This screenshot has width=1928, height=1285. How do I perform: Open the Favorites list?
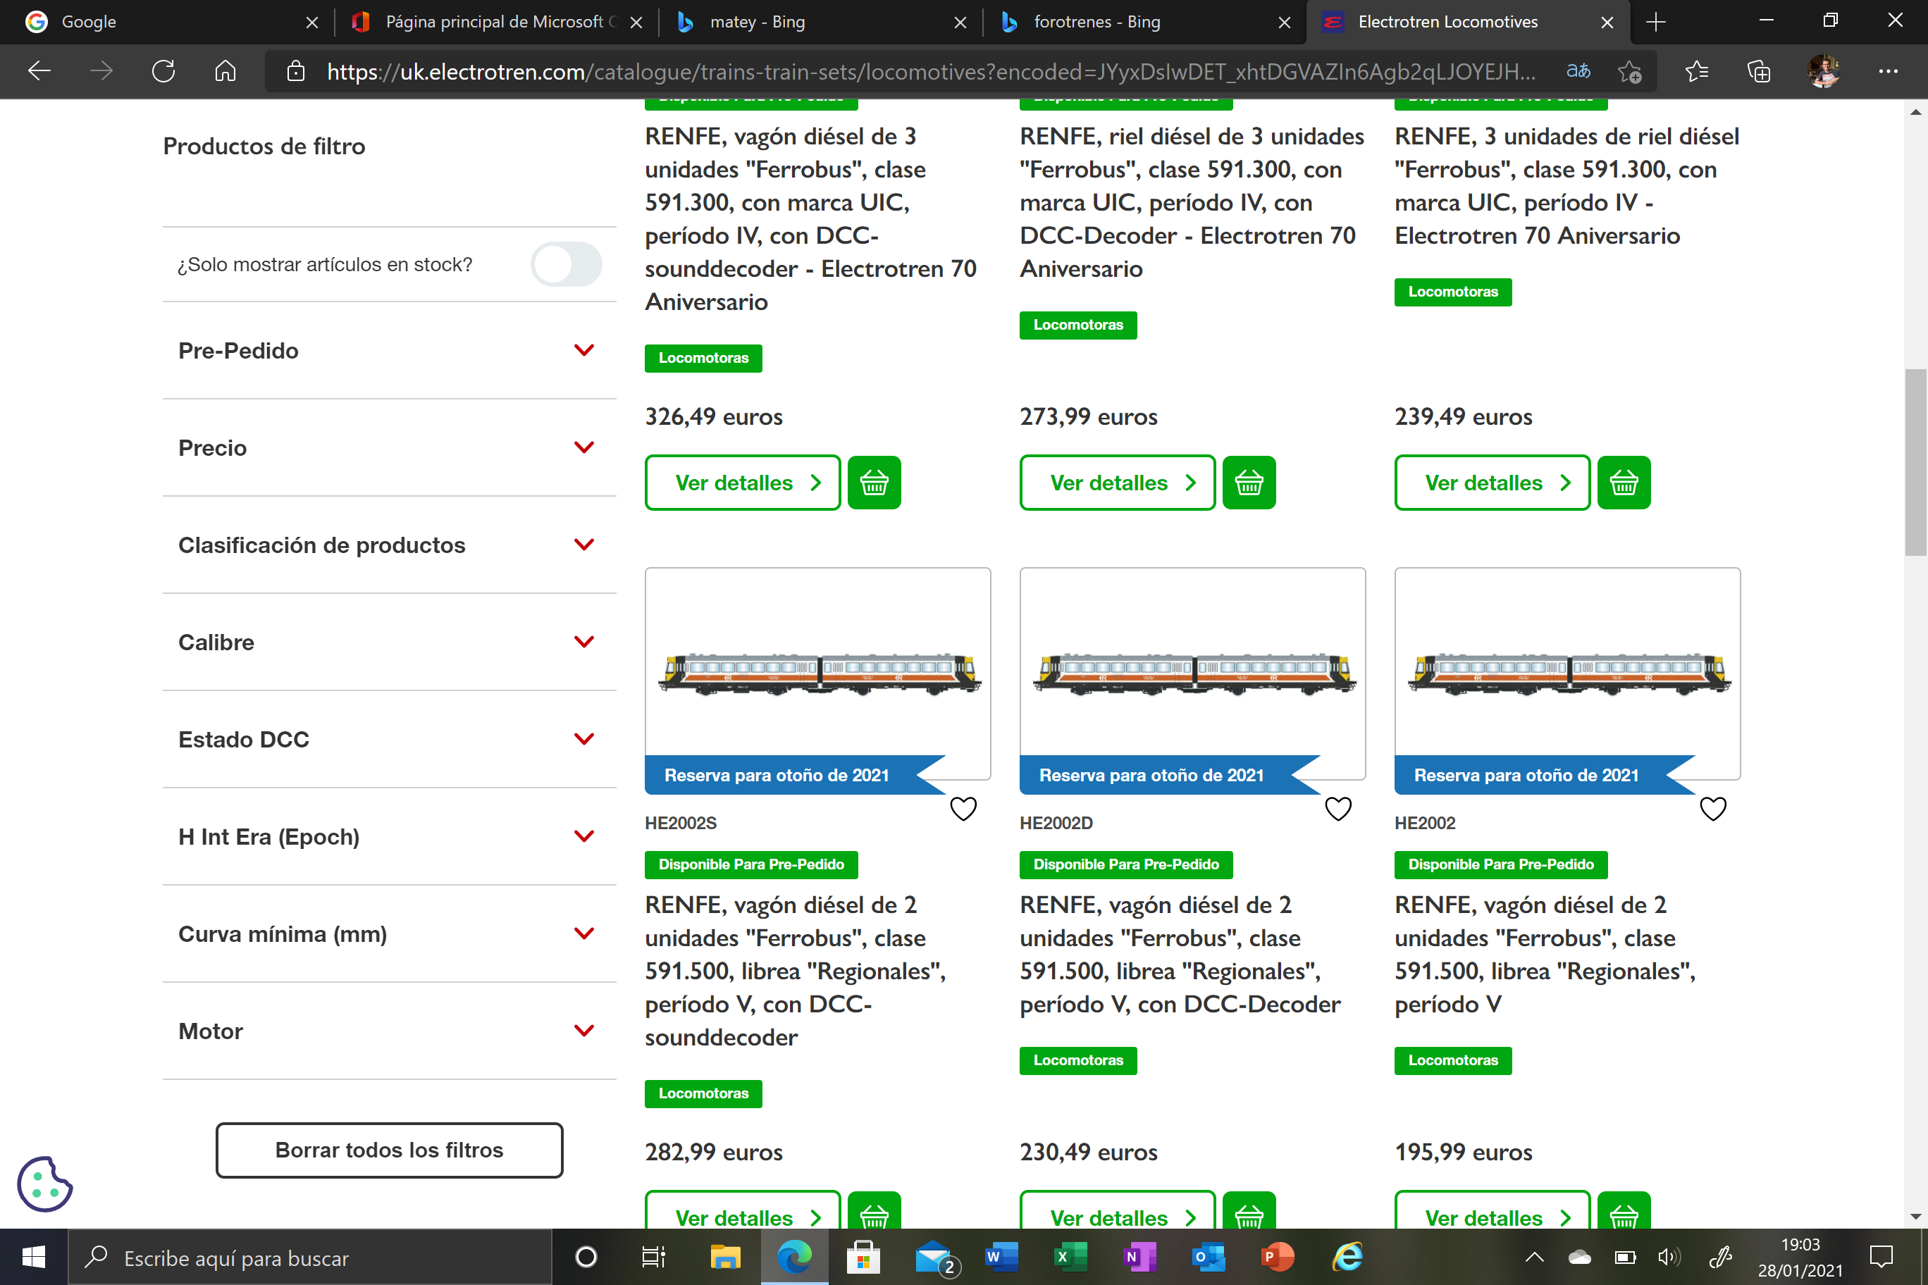pyautogui.click(x=1696, y=71)
